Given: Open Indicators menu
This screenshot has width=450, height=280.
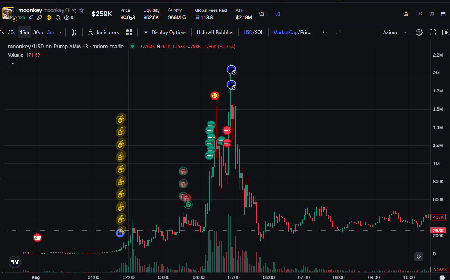Looking at the screenshot, I should pyautogui.click(x=104, y=32).
